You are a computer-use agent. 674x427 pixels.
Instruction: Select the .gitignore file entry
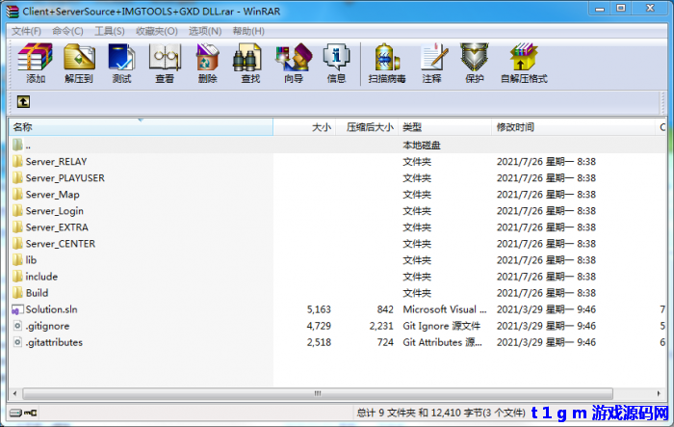pyautogui.click(x=48, y=326)
